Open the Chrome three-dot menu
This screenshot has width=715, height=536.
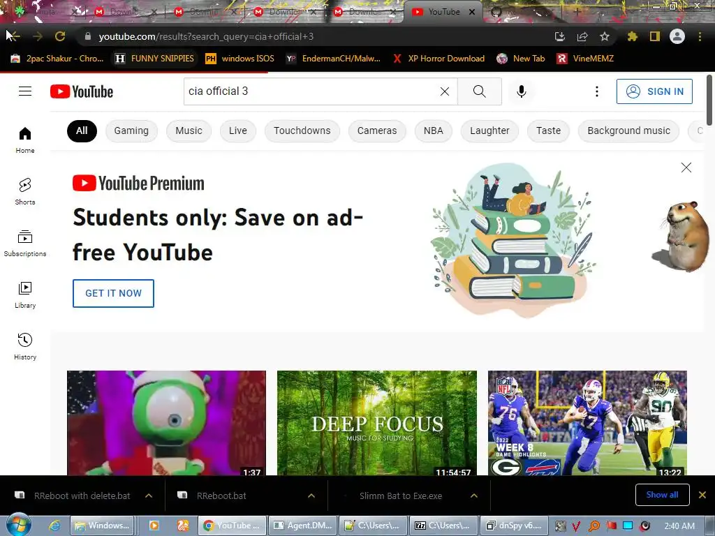pos(700,36)
